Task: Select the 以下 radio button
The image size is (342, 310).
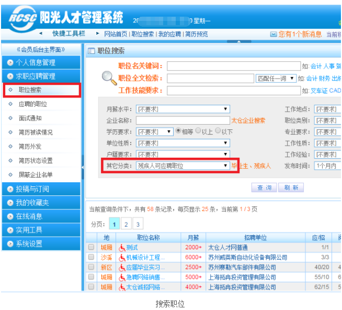Action: [x=218, y=130]
